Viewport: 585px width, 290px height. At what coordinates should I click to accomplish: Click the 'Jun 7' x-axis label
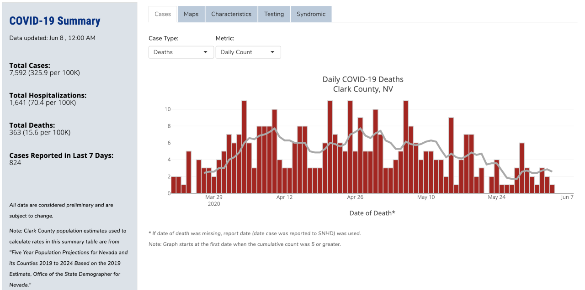coord(567,197)
